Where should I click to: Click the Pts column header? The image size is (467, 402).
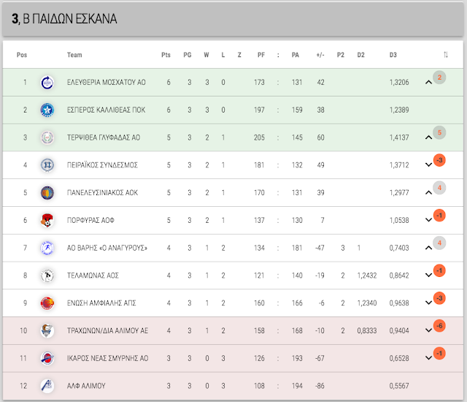[x=166, y=55]
